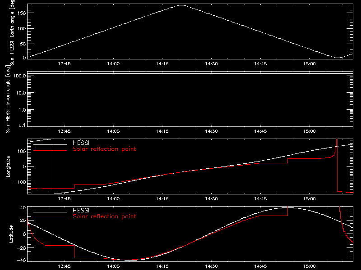Click 14:00 time label under Latitude plot
This screenshot has height=270, width=361.
113,266
